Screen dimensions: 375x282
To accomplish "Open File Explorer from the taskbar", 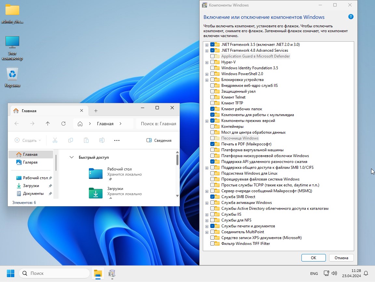I will pyautogui.click(x=98, y=273).
